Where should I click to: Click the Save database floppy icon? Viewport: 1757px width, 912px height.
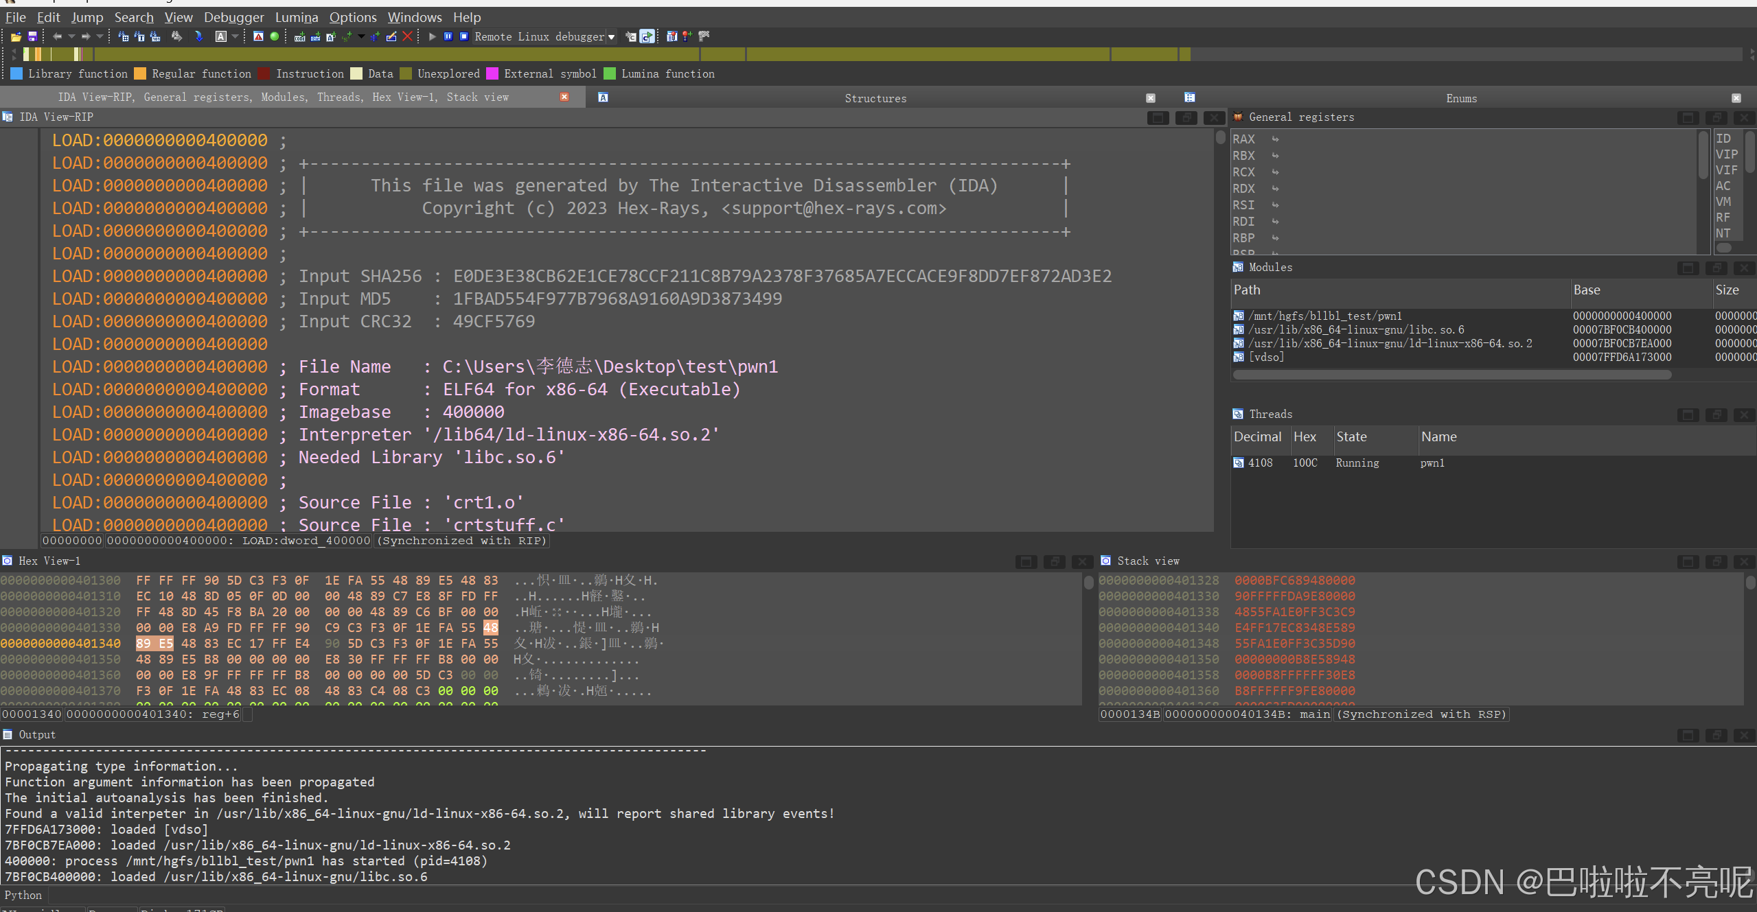tap(32, 36)
